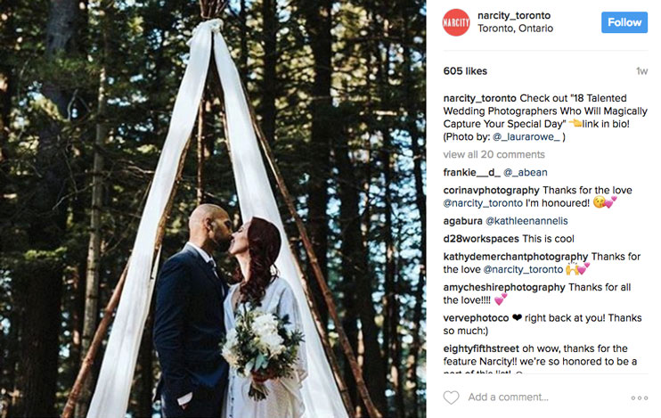
Task: Visit the kathydemerchantphotography profile
Action: [x=515, y=257]
